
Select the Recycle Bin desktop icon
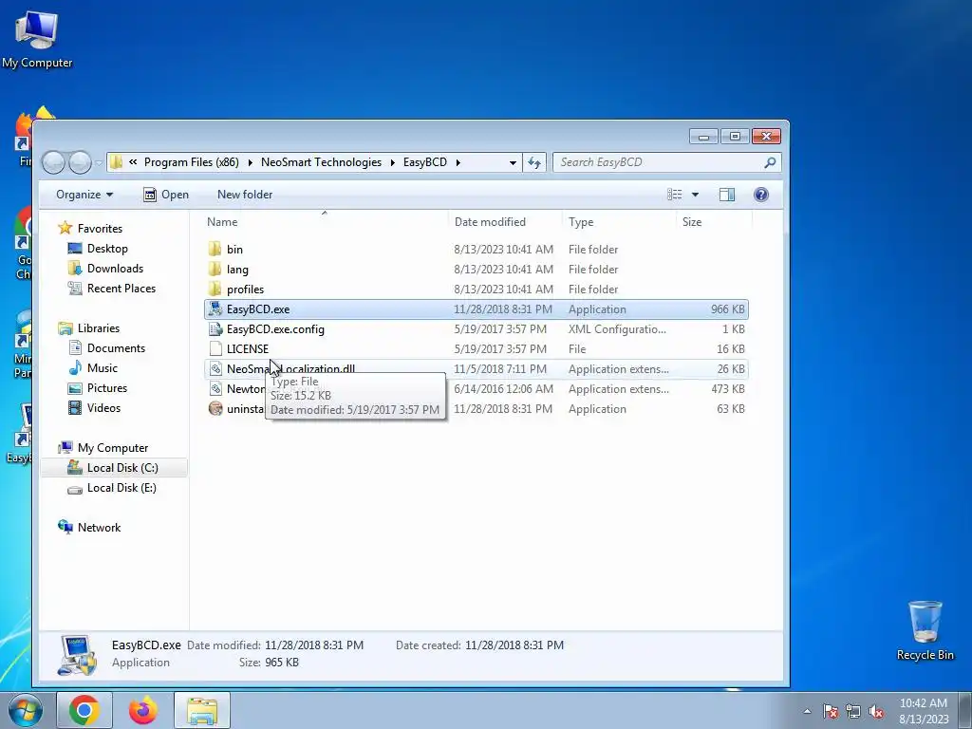click(x=925, y=630)
